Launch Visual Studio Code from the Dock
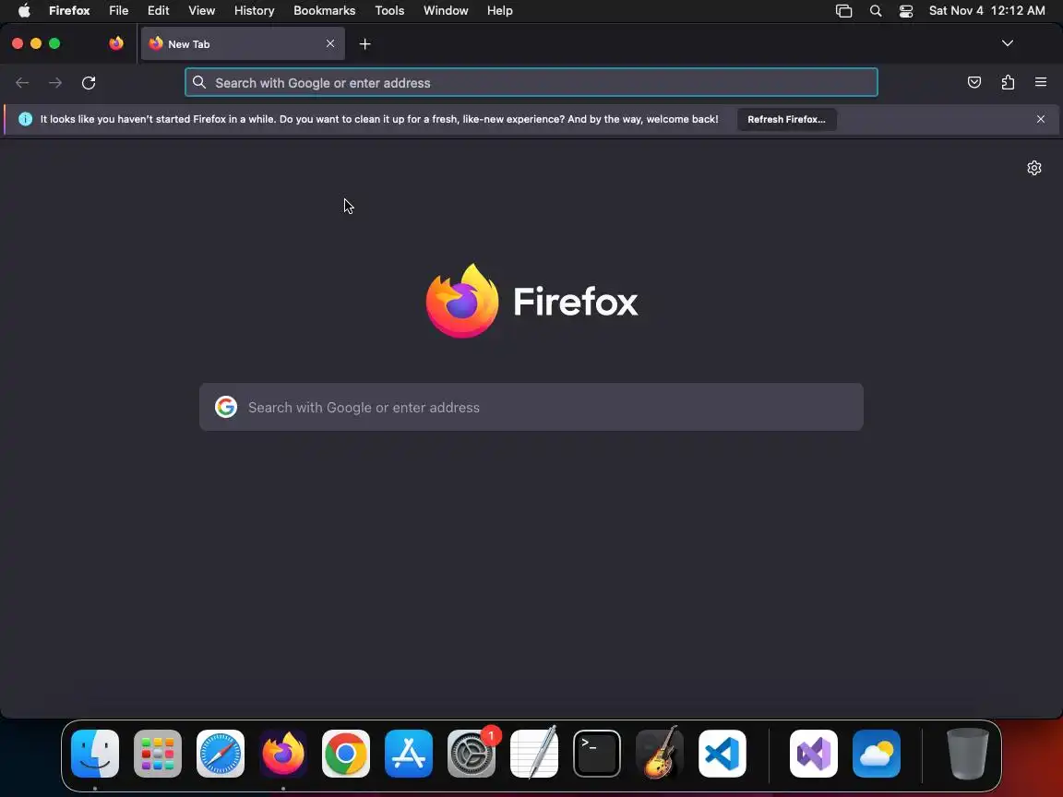The image size is (1063, 797). pos(723,754)
